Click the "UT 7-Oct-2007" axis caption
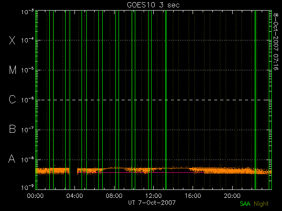This screenshot has width=282, height=211. [152, 203]
